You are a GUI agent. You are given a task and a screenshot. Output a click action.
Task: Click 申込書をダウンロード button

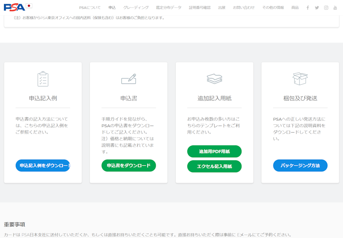[128, 166]
